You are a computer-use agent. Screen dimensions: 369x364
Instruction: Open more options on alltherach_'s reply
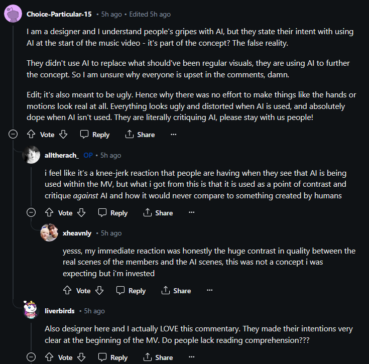[x=191, y=213]
